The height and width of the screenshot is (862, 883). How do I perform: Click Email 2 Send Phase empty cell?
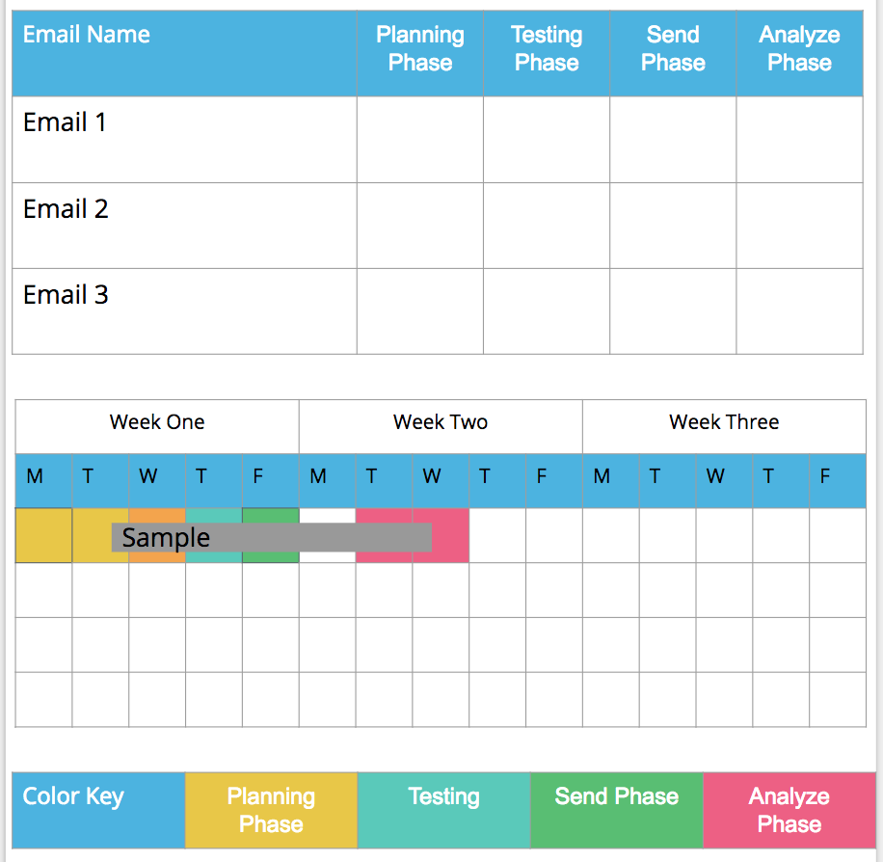pos(673,225)
